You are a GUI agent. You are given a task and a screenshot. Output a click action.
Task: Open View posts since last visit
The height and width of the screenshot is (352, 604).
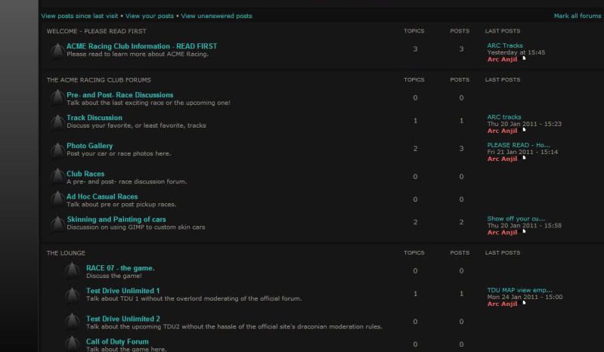pos(79,16)
